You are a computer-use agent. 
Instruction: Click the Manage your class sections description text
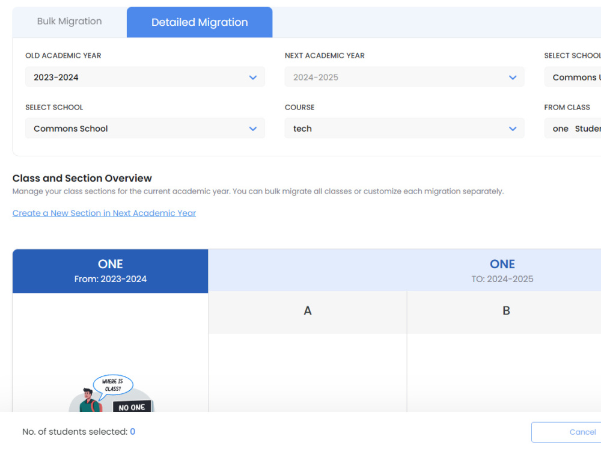pos(258,191)
